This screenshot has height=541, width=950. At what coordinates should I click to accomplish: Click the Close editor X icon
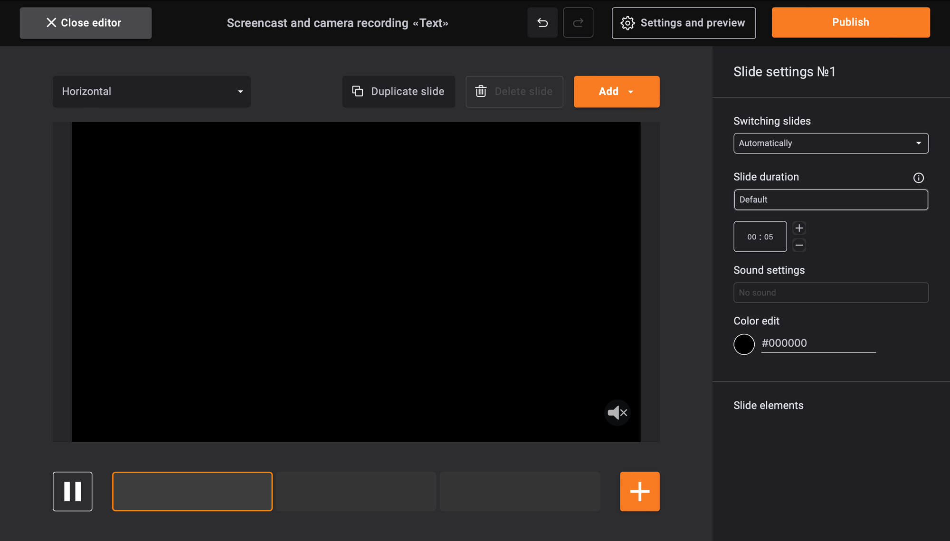(51, 22)
